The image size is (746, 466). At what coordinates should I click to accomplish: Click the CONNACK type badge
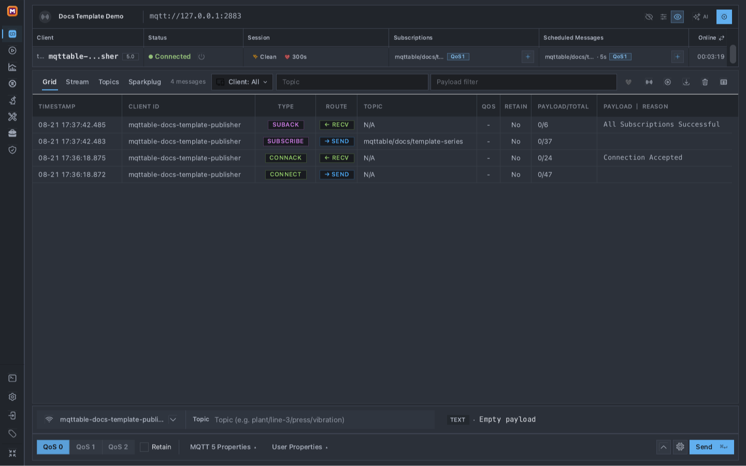285,158
